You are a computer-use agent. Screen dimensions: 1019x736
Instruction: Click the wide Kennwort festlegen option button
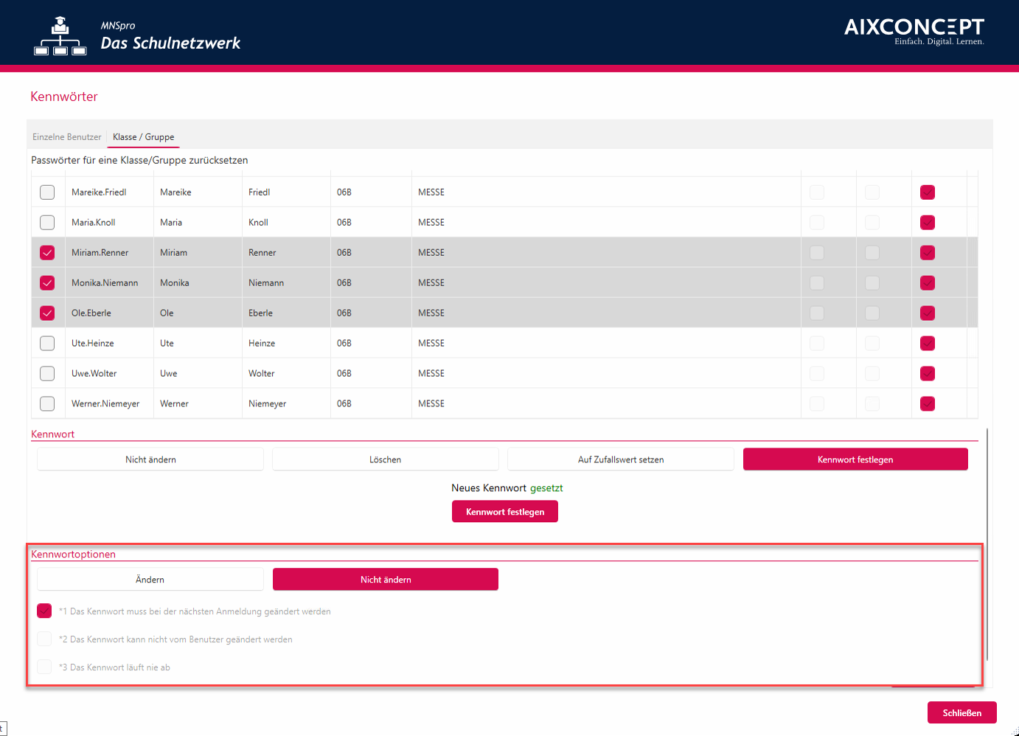[855, 459]
